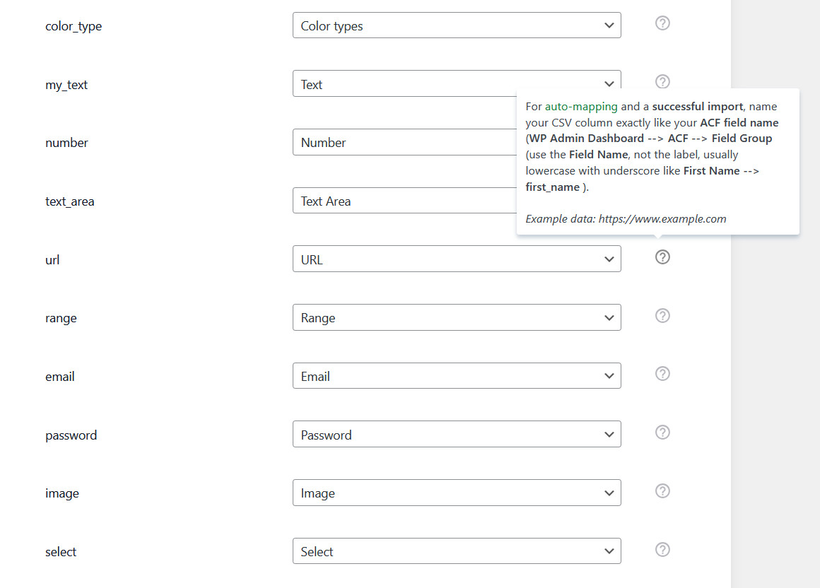Open the Select mapping dropdown
The width and height of the screenshot is (820, 588).
point(457,552)
